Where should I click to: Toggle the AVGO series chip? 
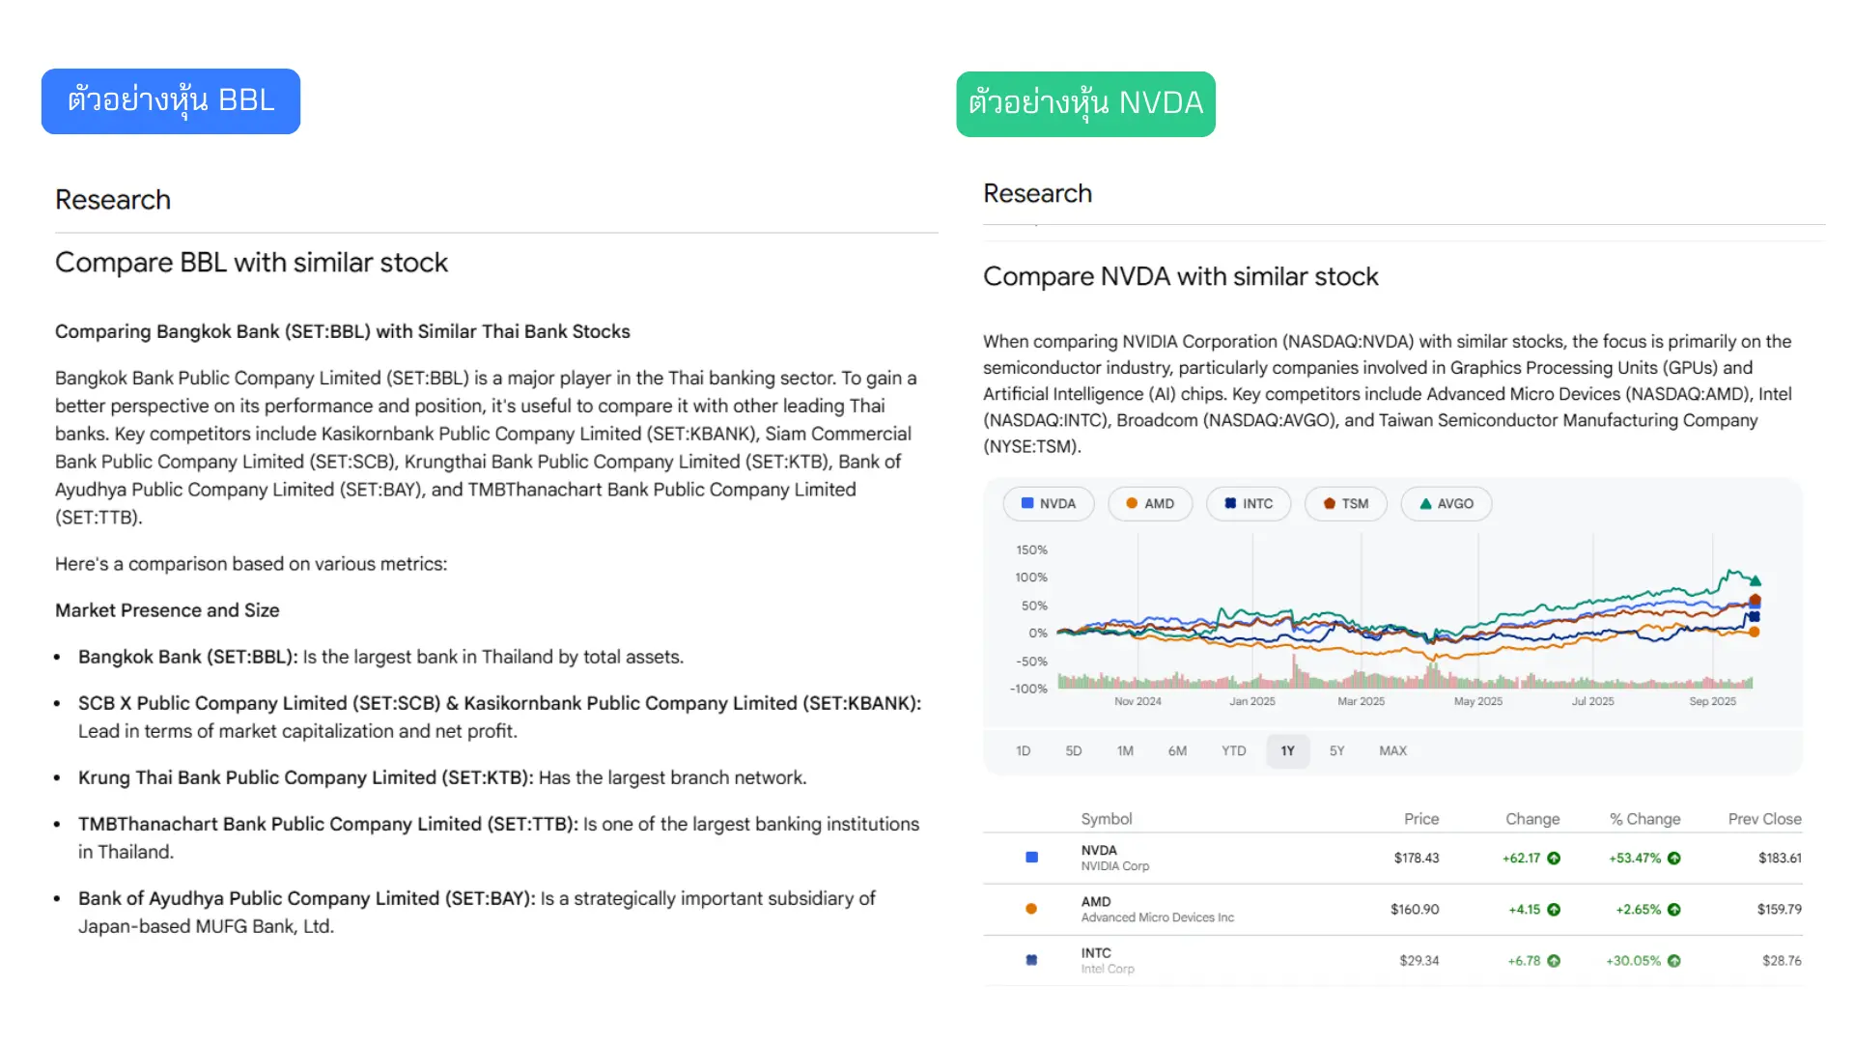pyautogui.click(x=1446, y=503)
